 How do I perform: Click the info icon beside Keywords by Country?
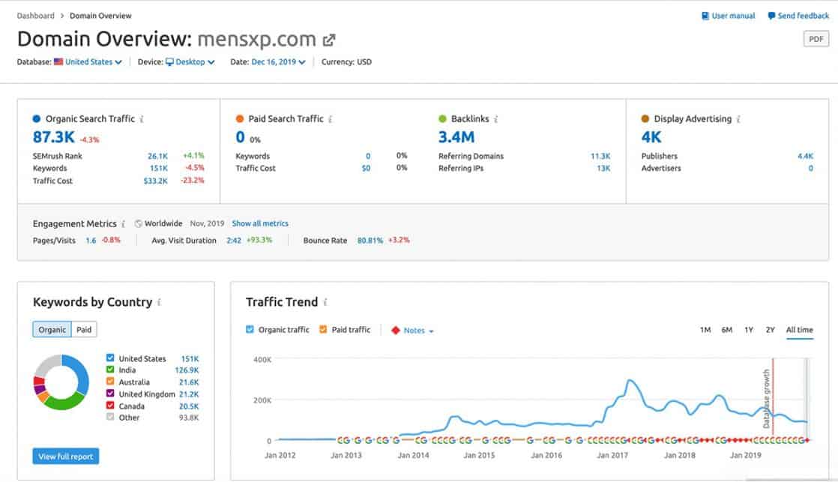[x=159, y=303]
